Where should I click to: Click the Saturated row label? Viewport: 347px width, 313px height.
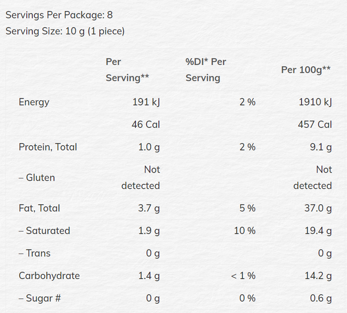[x=44, y=231]
